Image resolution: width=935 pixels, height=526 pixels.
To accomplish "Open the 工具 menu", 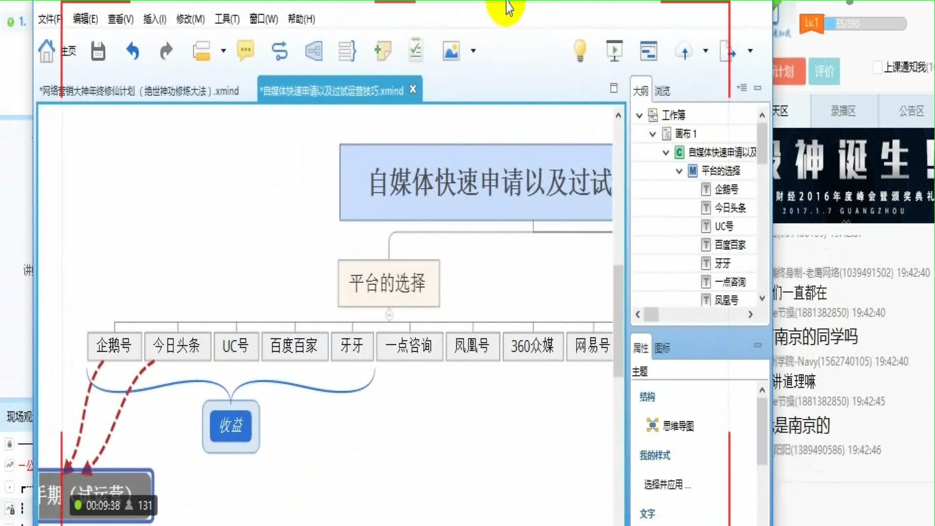I will (226, 19).
